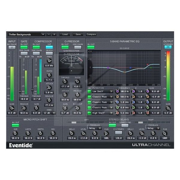Toggle the Gate In/Out switch
This screenshot has height=180, width=180.
pyautogui.click(x=24, y=47)
